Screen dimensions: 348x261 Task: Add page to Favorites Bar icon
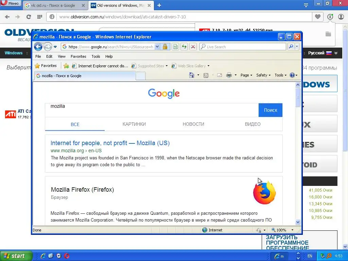point(66,66)
